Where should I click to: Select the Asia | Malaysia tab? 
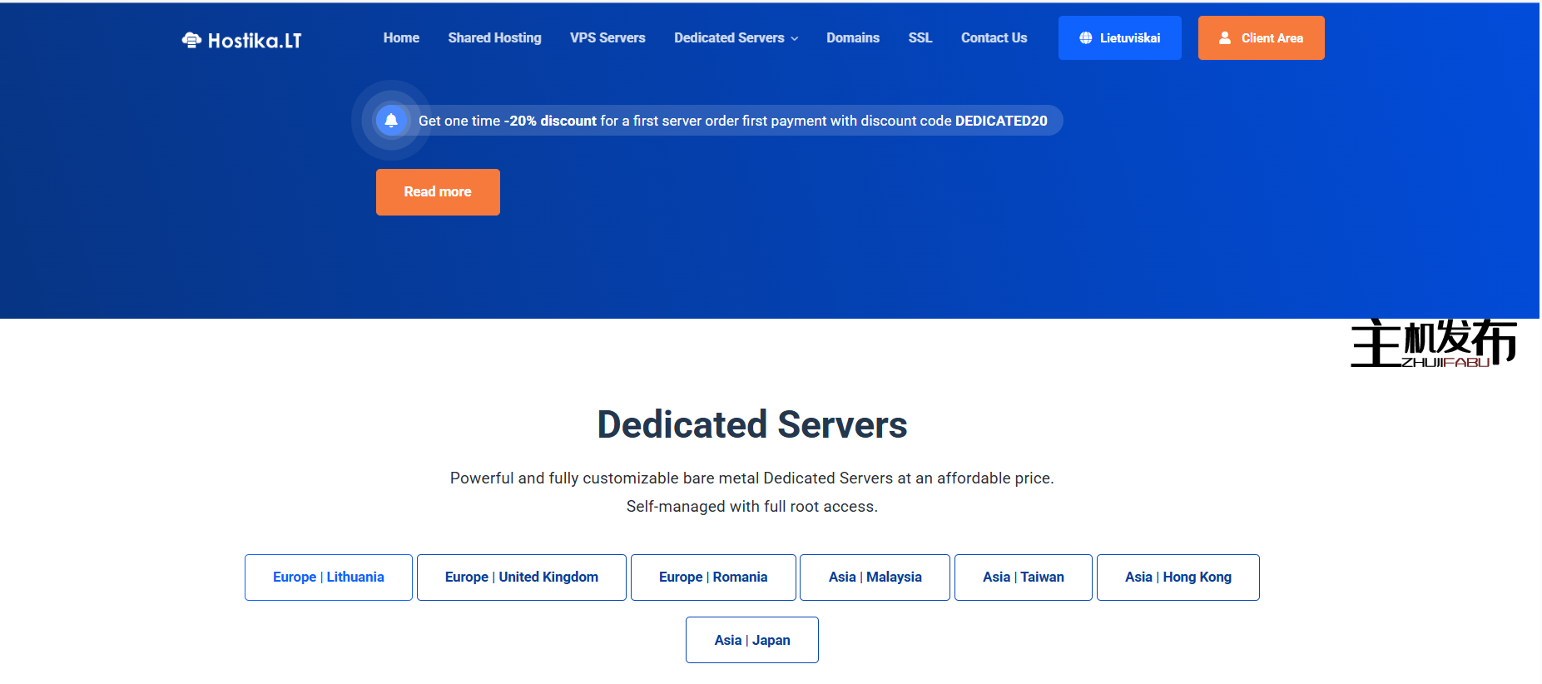coord(875,577)
